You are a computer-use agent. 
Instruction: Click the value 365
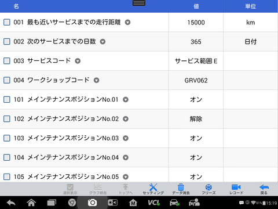[196, 42]
